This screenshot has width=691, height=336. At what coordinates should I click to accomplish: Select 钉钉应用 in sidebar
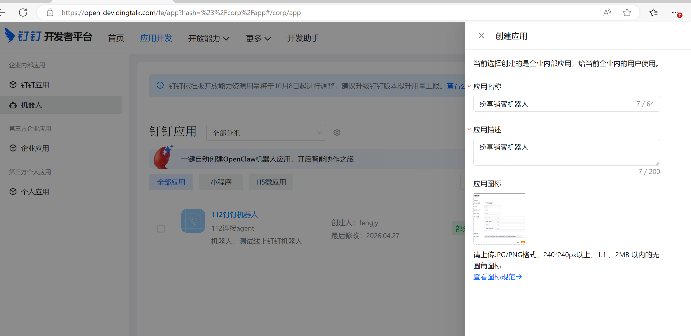(x=61, y=85)
